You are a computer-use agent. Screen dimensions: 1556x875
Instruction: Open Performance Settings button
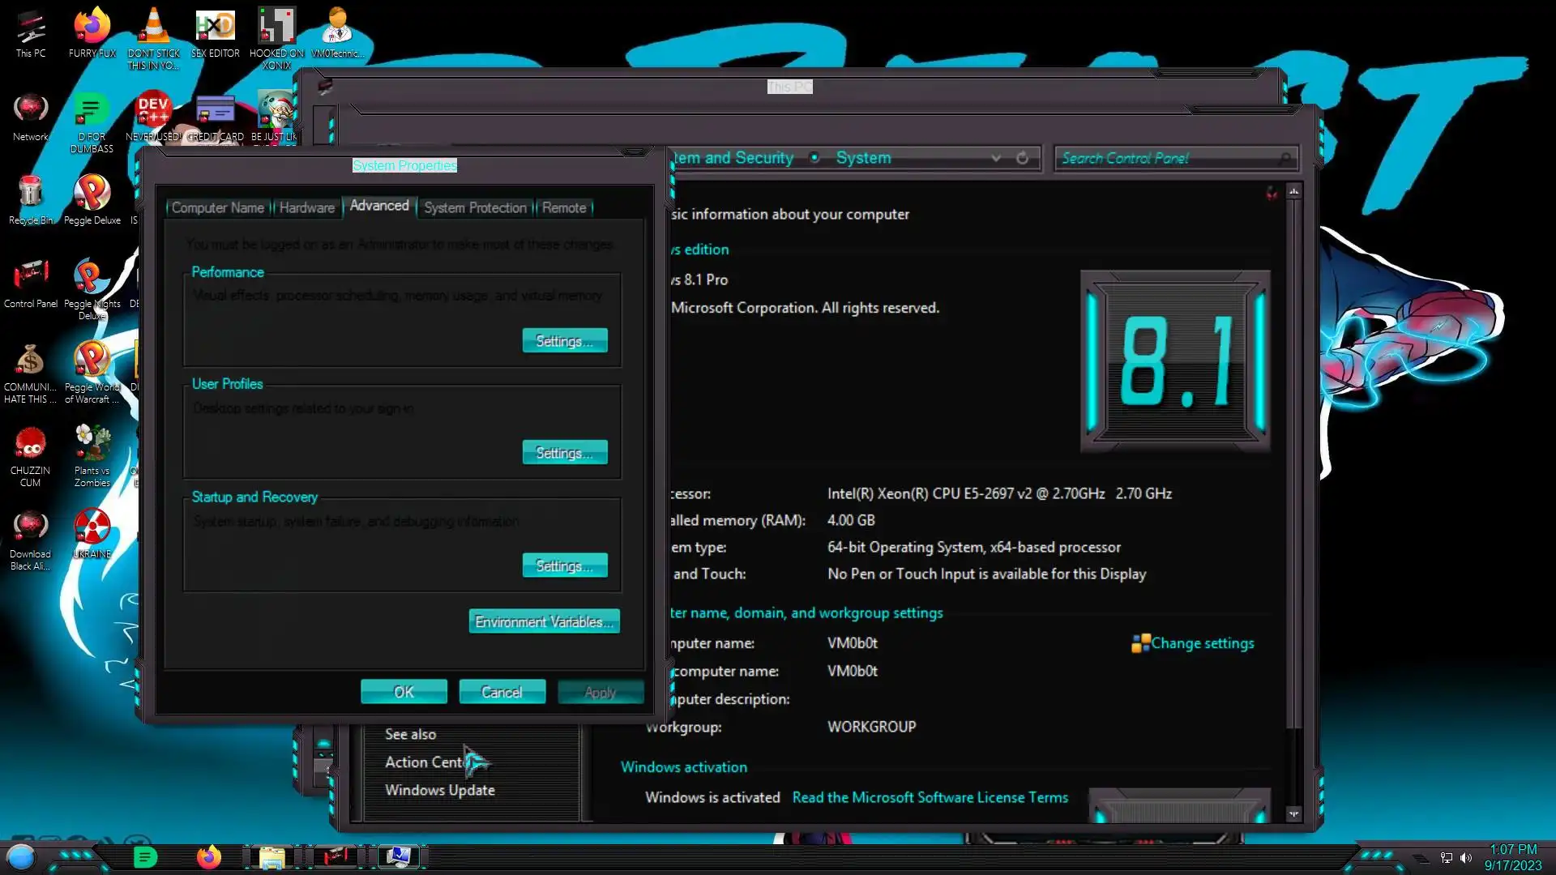click(564, 341)
